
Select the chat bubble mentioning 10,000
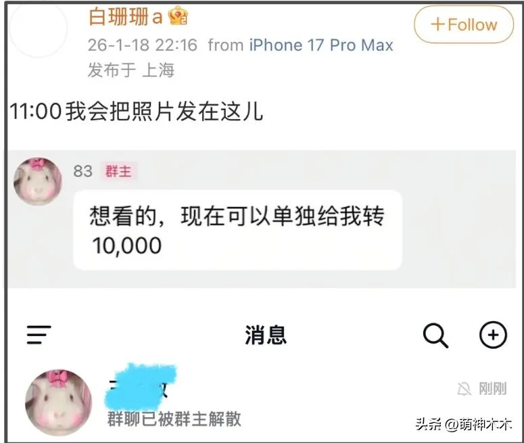click(237, 230)
